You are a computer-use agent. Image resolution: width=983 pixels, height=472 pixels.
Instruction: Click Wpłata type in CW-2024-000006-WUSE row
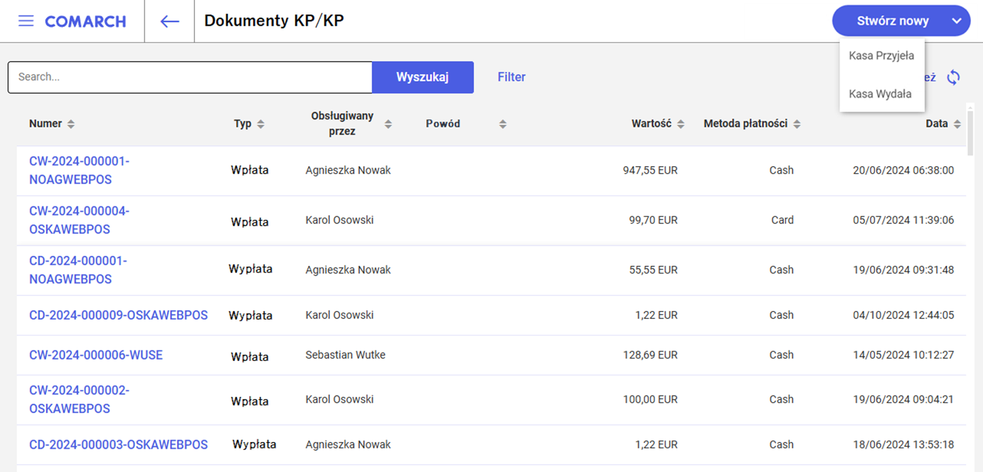coord(250,357)
